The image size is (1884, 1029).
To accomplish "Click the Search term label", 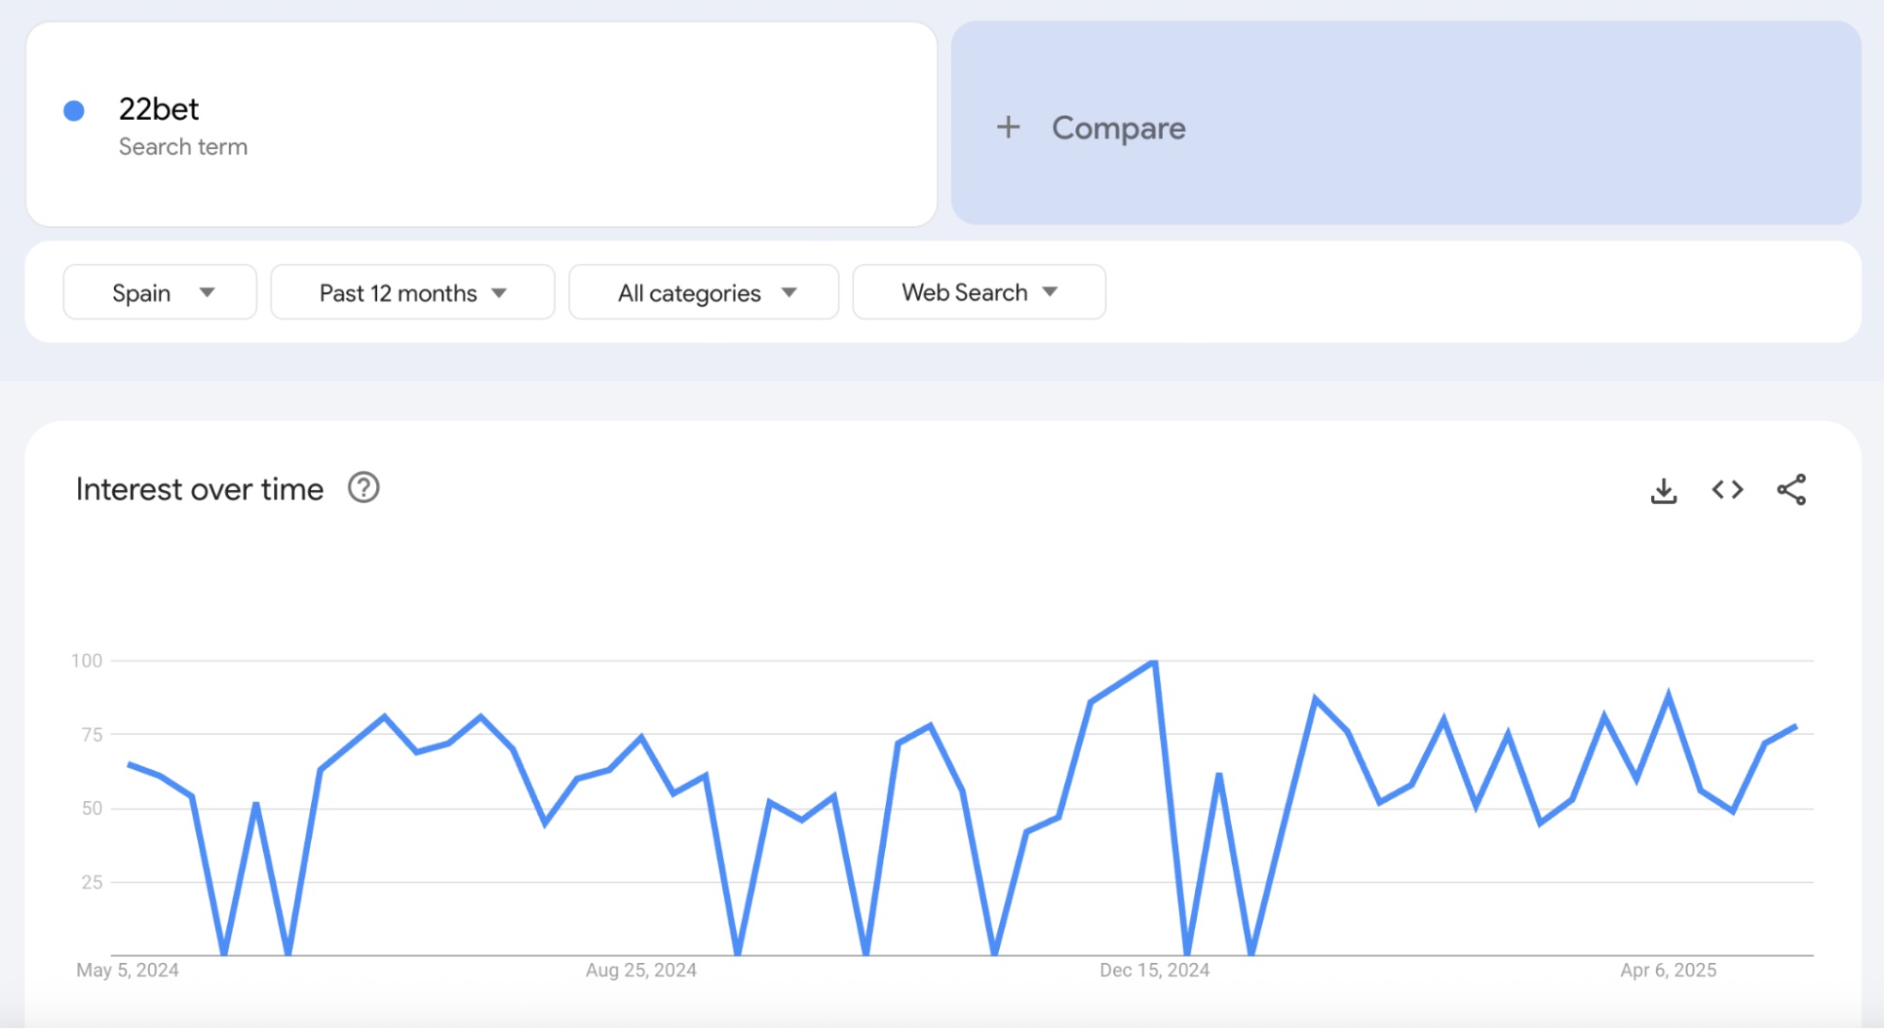I will tap(183, 147).
